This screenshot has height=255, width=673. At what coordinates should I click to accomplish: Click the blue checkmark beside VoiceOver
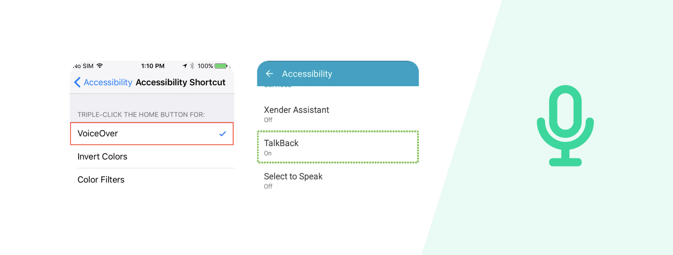(222, 134)
